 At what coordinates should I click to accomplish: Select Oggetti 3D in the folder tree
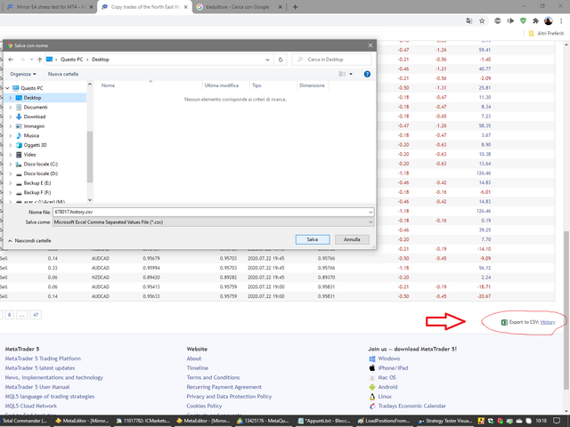point(35,145)
